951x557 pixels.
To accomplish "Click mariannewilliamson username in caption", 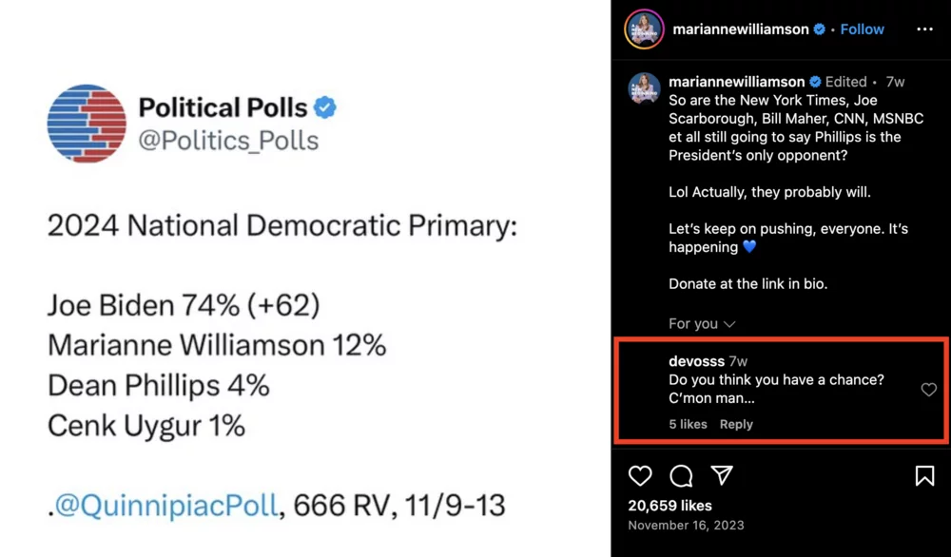I will 737,82.
